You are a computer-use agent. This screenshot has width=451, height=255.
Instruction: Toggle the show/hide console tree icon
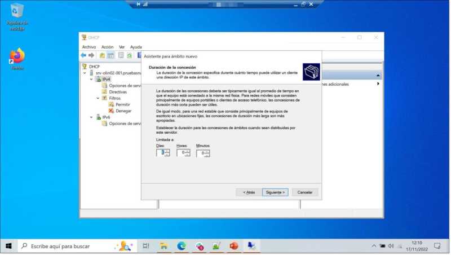(110, 55)
